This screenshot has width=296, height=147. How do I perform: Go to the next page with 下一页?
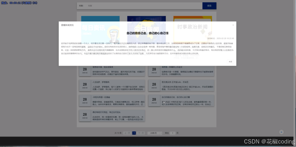pyautogui.click(x=141, y=133)
